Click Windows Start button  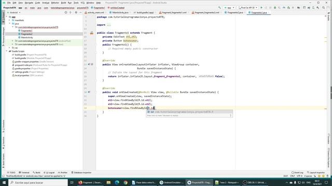pos(4,182)
